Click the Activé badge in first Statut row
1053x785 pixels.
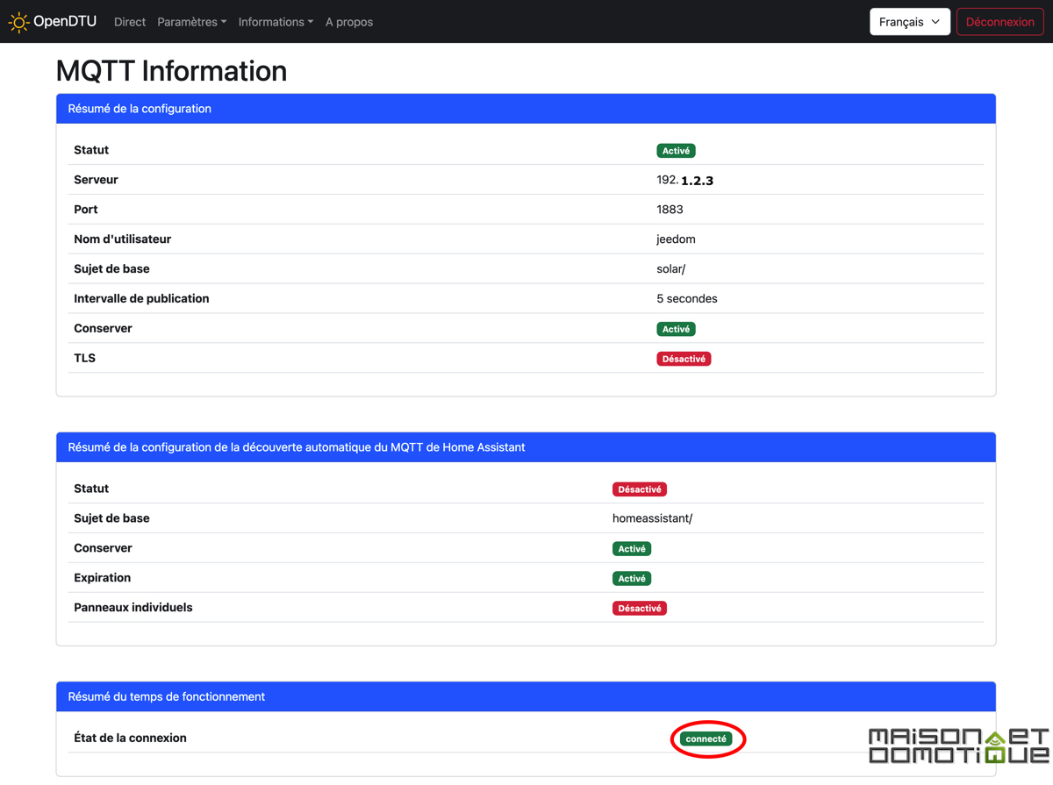click(x=676, y=151)
